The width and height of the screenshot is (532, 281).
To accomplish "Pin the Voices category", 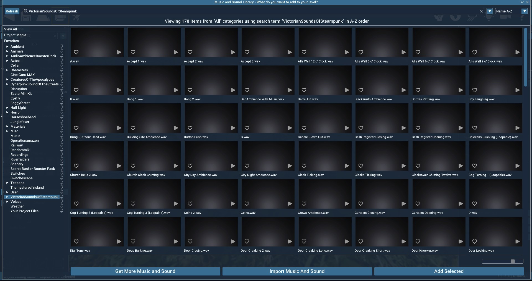I will (62, 202).
